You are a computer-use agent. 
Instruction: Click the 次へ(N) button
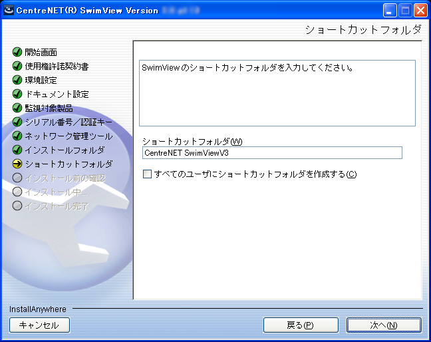coord(384,325)
